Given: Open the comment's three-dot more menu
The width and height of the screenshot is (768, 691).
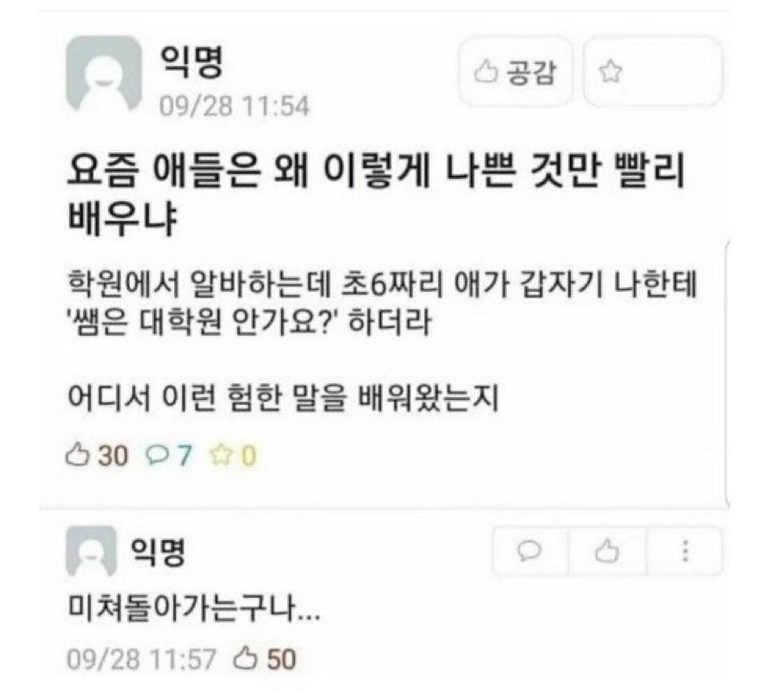Looking at the screenshot, I should (686, 551).
